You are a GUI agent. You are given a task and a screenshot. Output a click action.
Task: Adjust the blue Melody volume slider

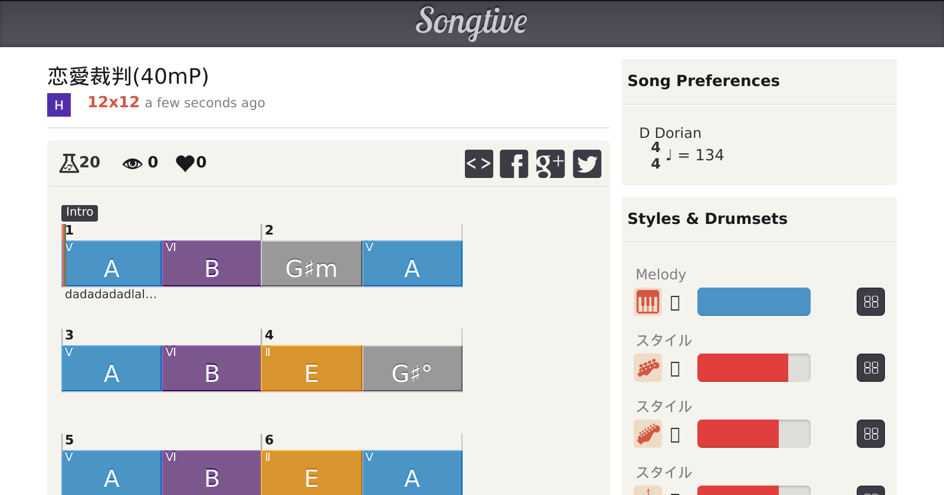[753, 302]
